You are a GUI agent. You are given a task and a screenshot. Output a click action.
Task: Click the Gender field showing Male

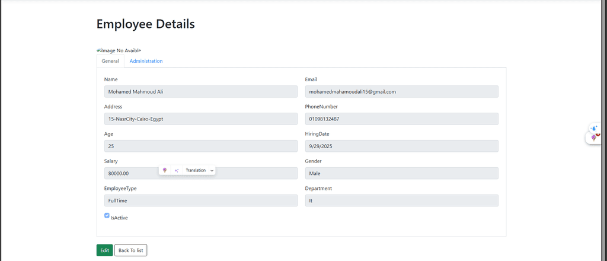pos(401,173)
